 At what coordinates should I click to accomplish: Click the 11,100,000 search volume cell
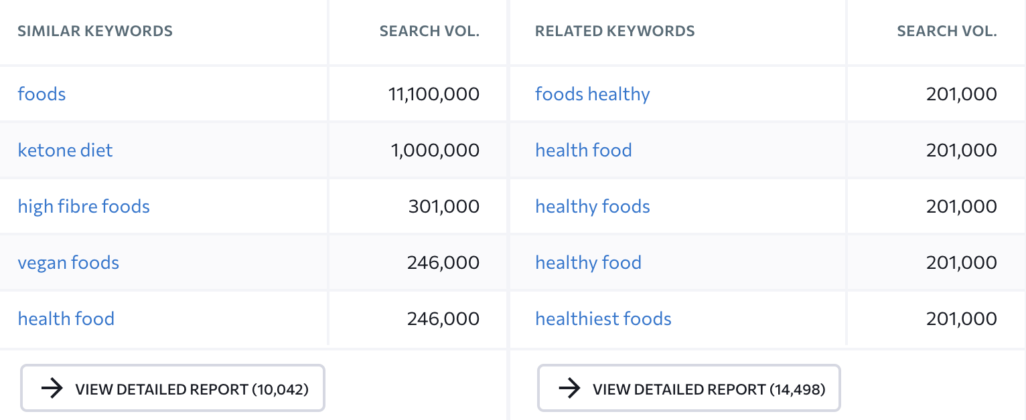point(434,94)
